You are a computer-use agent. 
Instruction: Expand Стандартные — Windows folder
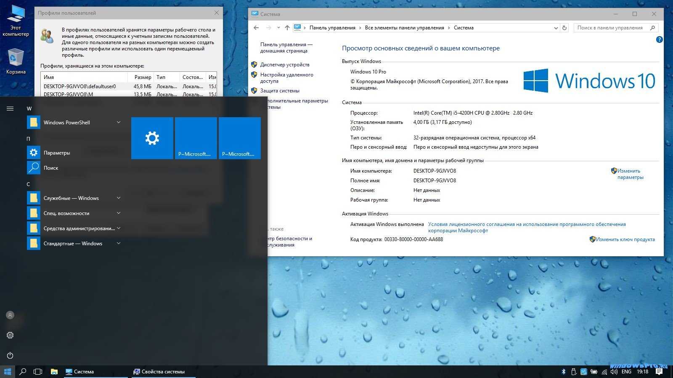tap(119, 243)
